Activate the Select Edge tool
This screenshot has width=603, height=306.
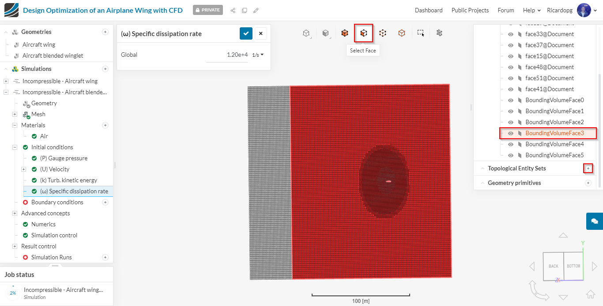click(383, 33)
